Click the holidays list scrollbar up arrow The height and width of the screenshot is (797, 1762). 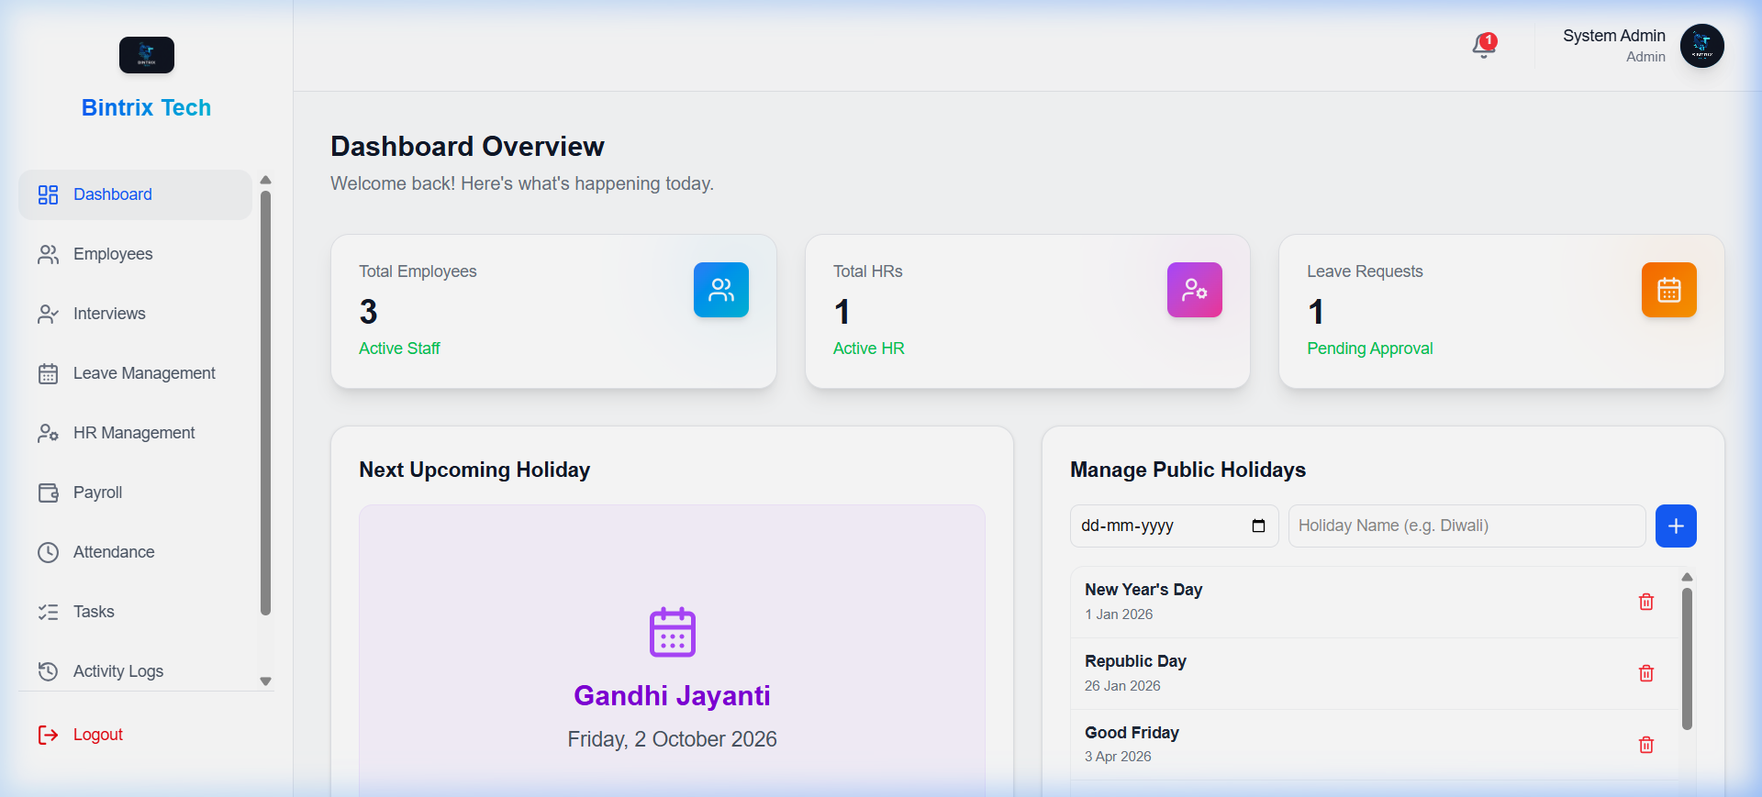point(1687,577)
